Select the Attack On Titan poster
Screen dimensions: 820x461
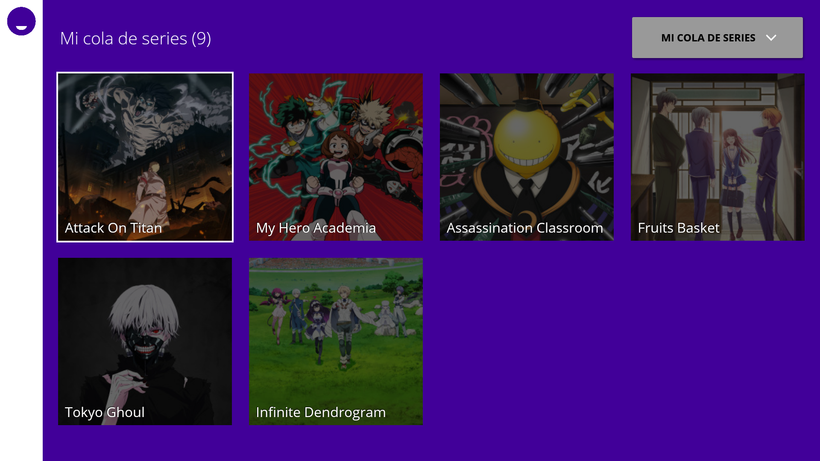pyautogui.click(x=145, y=157)
